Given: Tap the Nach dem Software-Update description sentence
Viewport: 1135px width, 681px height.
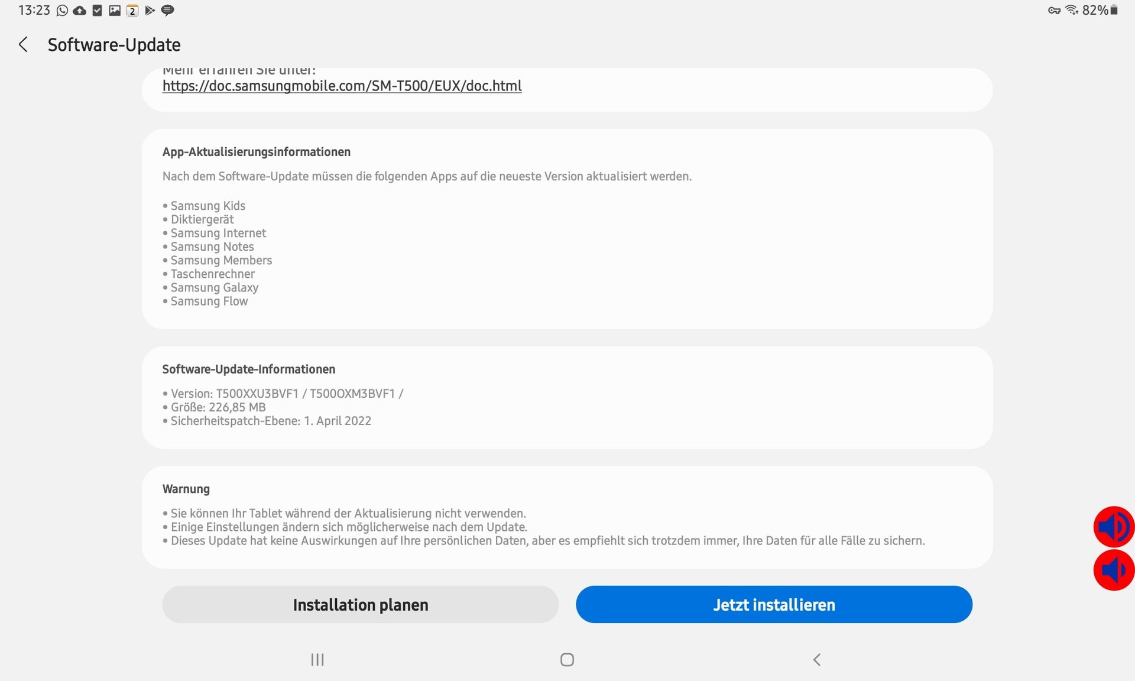Looking at the screenshot, I should 427,176.
